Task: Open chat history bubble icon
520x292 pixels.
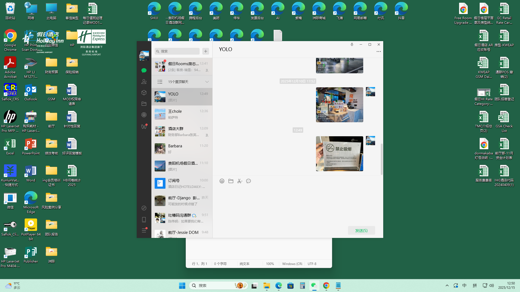Action: point(248,181)
